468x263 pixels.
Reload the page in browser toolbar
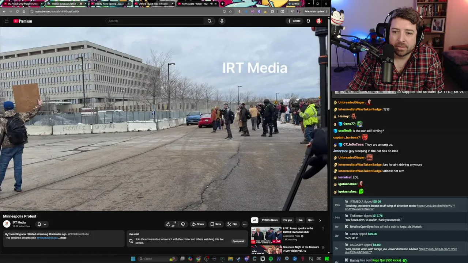pos(17,11)
